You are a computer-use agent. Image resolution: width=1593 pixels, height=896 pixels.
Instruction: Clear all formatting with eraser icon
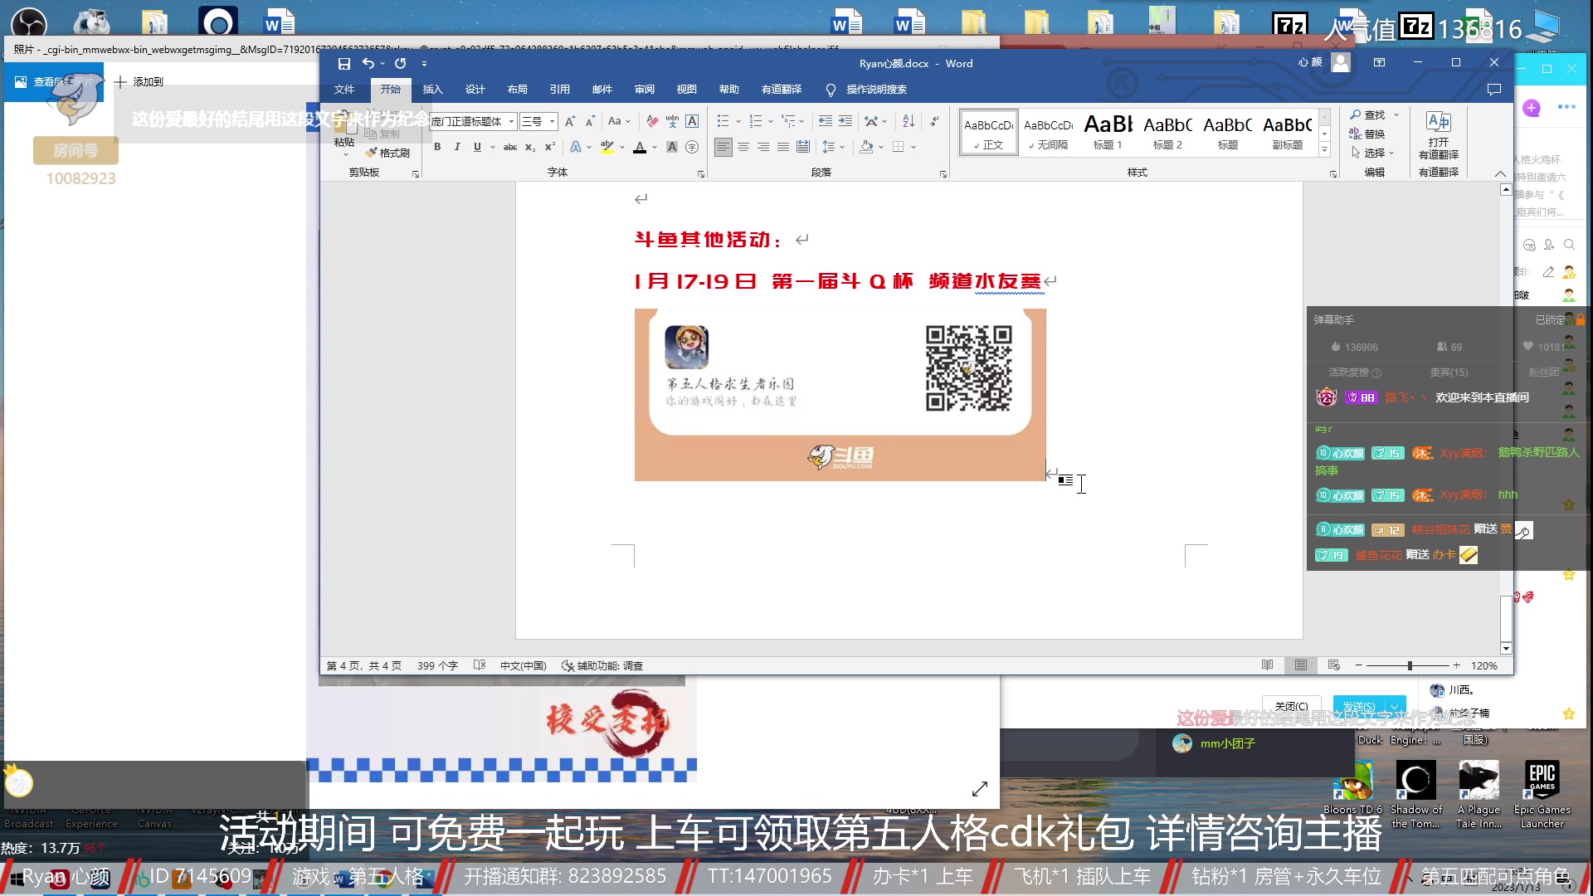pyautogui.click(x=652, y=121)
